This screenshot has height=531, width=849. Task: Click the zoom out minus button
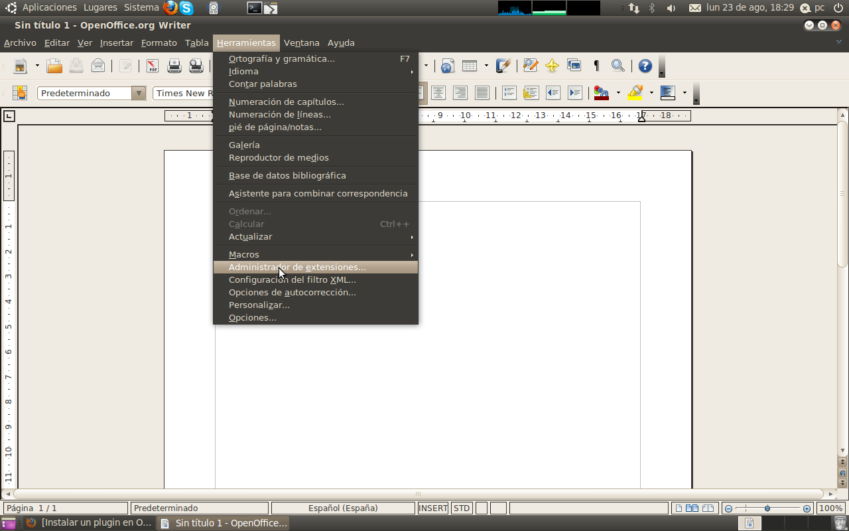click(x=728, y=508)
